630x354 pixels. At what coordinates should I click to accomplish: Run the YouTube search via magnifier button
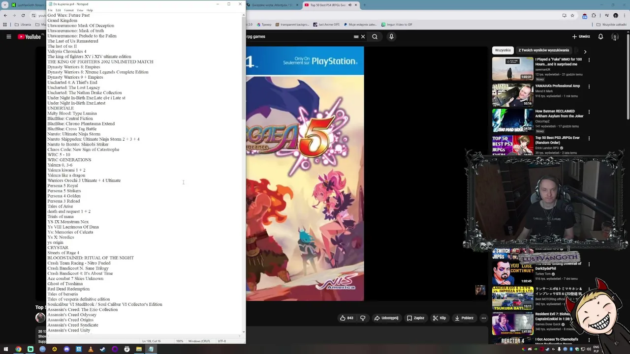click(x=375, y=36)
